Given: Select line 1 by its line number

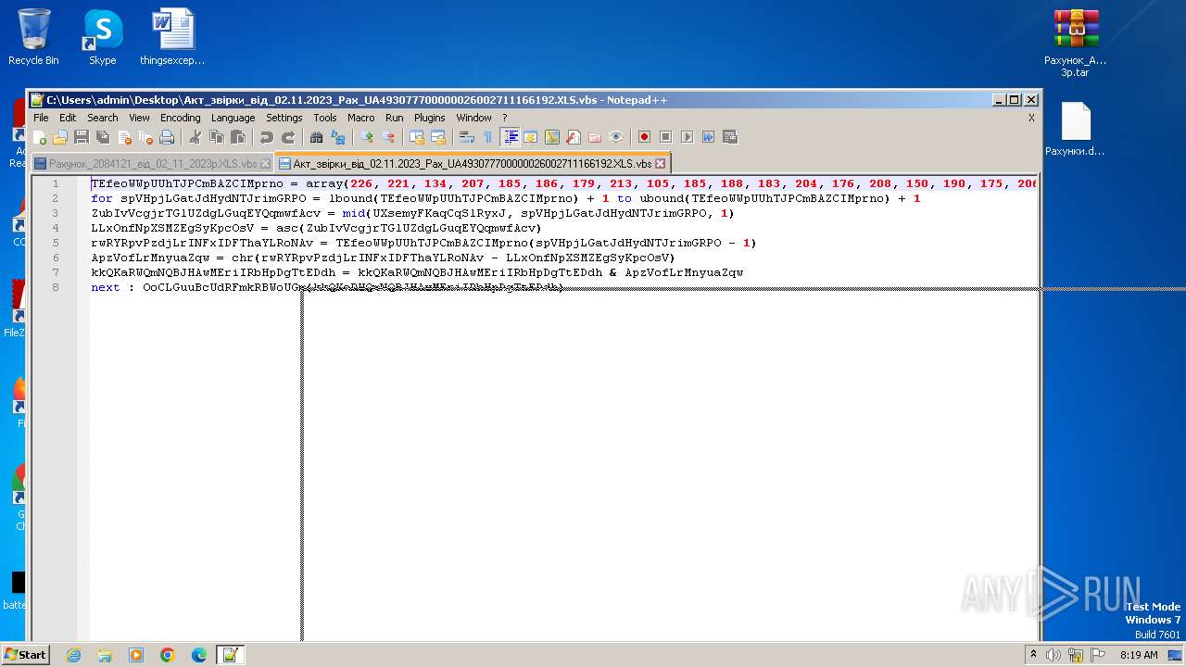Looking at the screenshot, I should (55, 183).
